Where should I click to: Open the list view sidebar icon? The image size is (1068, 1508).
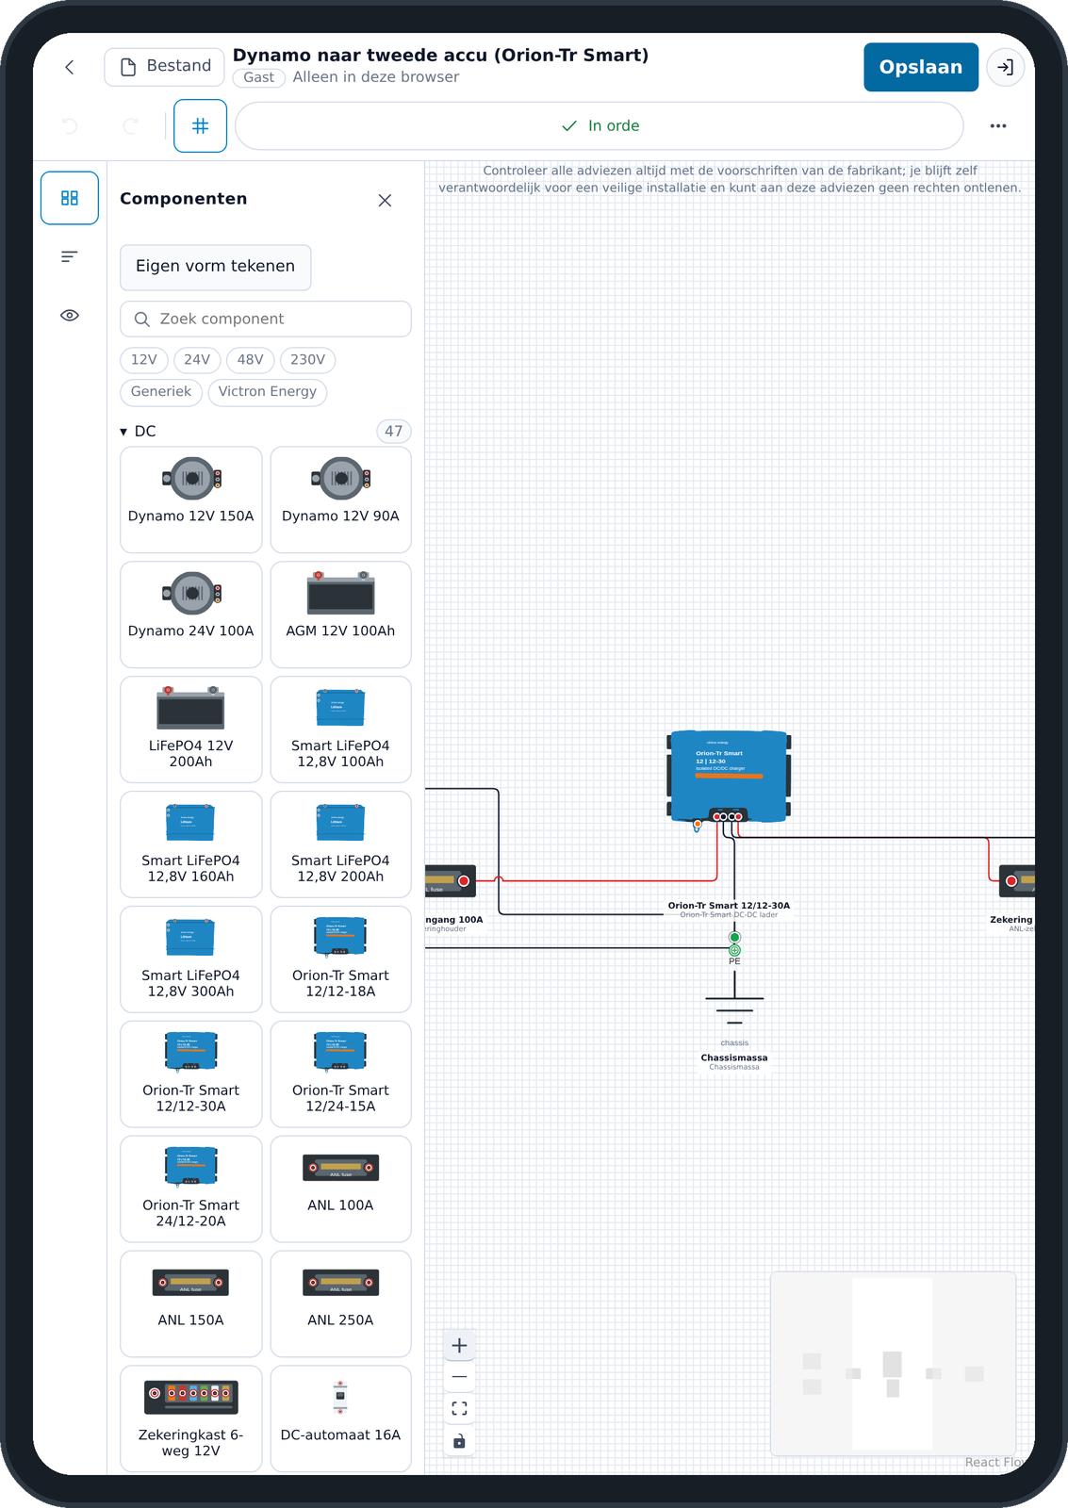pos(70,256)
